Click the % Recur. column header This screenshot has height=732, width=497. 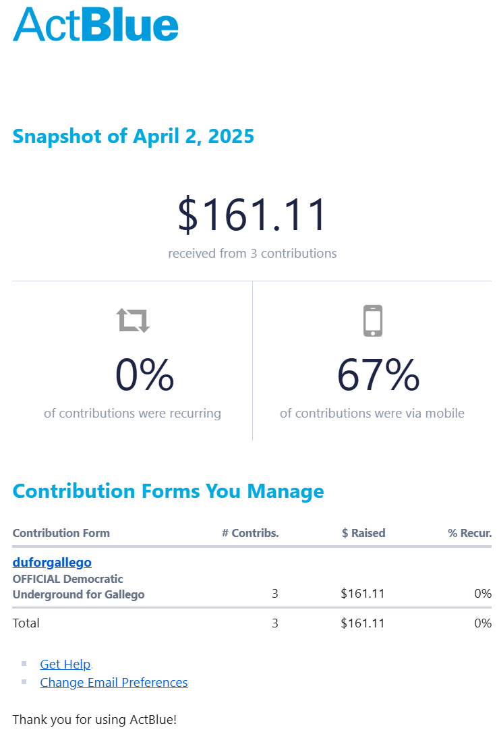[x=469, y=533]
